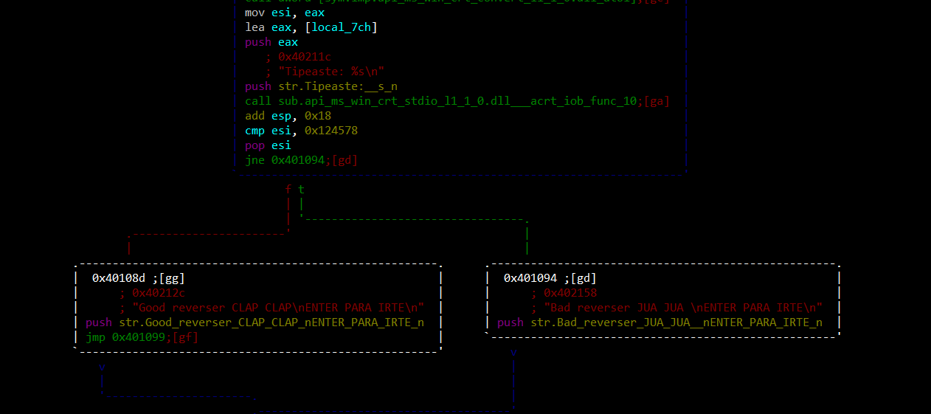This screenshot has height=414, width=931.
Task: Click the pop esi instruction
Action: [x=268, y=145]
